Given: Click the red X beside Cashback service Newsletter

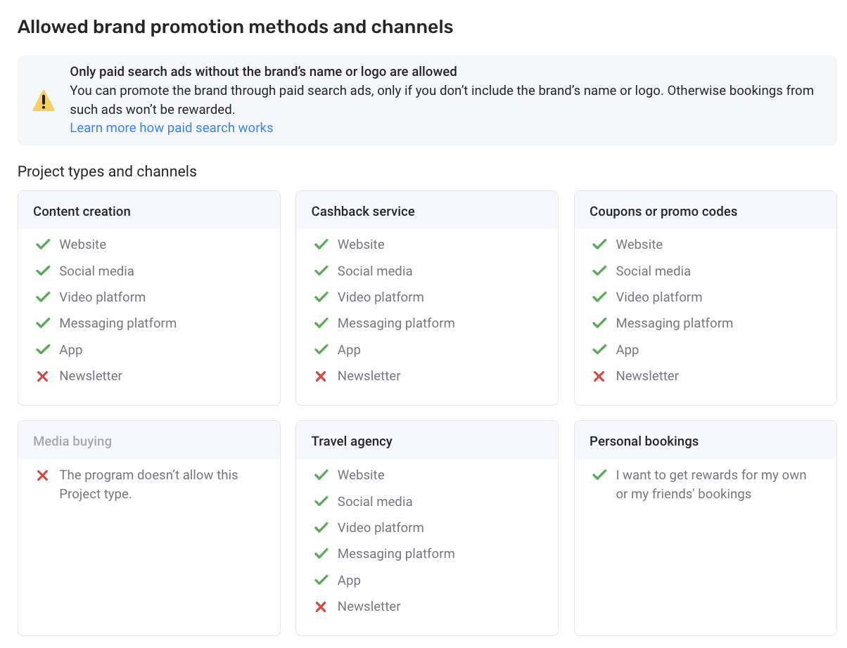Looking at the screenshot, I should (321, 376).
